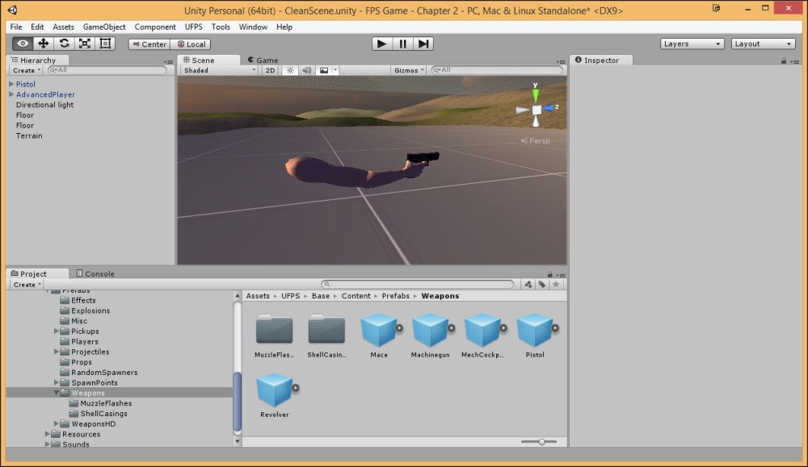Open the UFPS menu in the menu bar

tap(193, 27)
